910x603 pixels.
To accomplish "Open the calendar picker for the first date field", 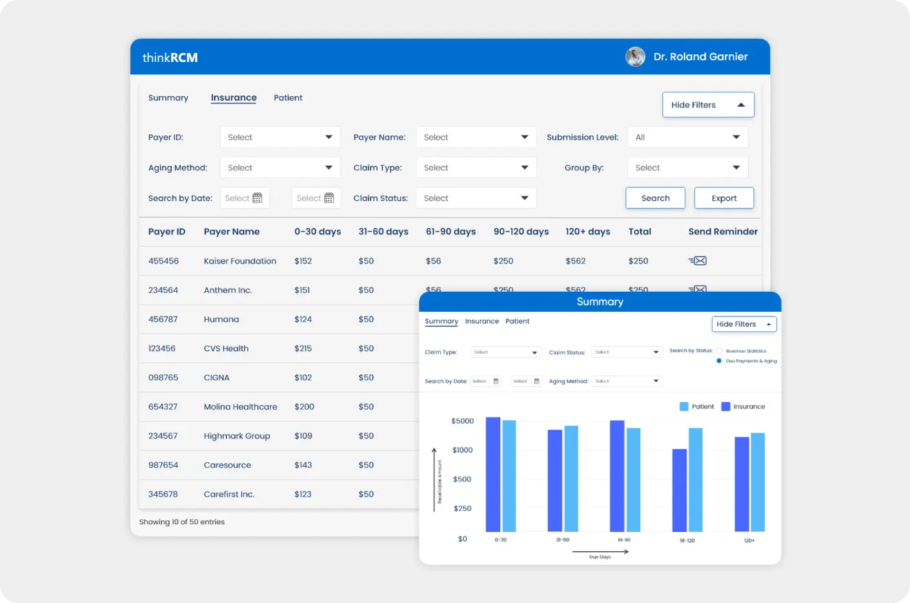I will [x=258, y=198].
